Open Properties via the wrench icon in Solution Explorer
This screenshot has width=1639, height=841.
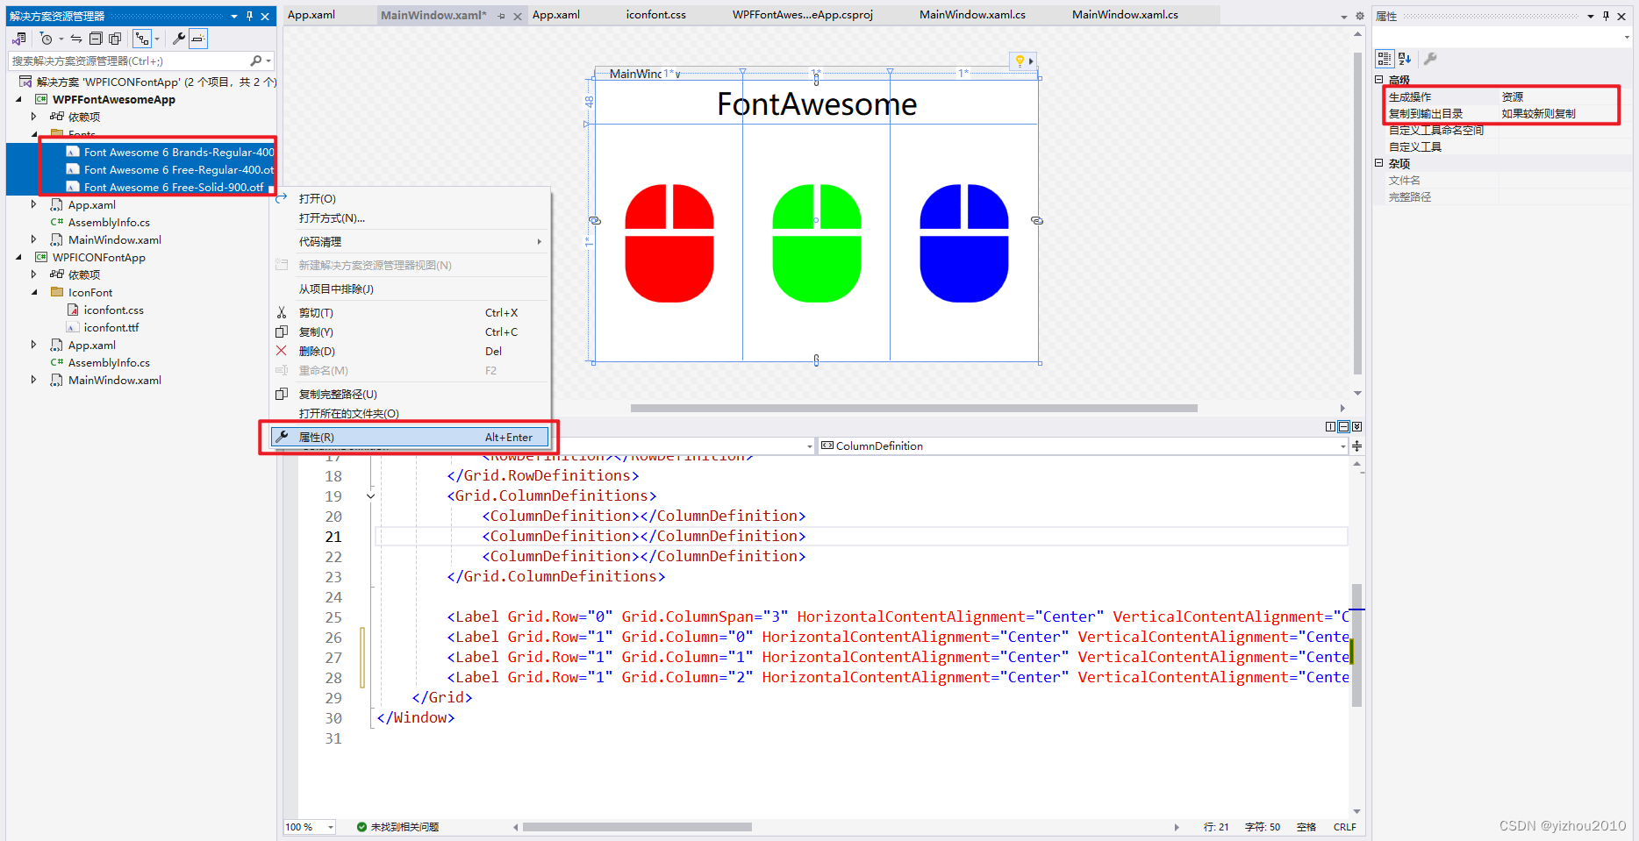click(180, 39)
